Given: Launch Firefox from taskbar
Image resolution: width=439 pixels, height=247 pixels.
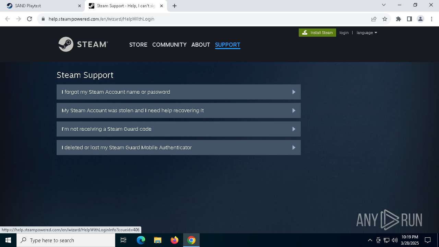Looking at the screenshot, I should pos(175,240).
